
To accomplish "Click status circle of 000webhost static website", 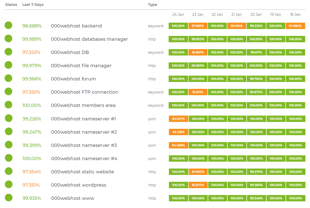I will 9,171.
